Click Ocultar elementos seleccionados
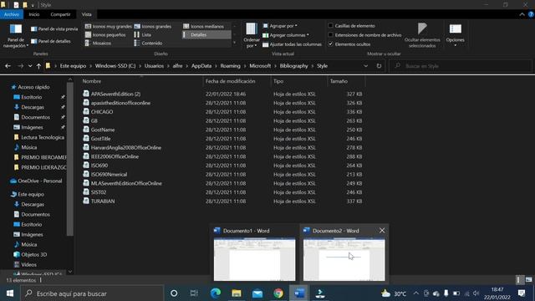The image size is (535, 301). pos(422,35)
